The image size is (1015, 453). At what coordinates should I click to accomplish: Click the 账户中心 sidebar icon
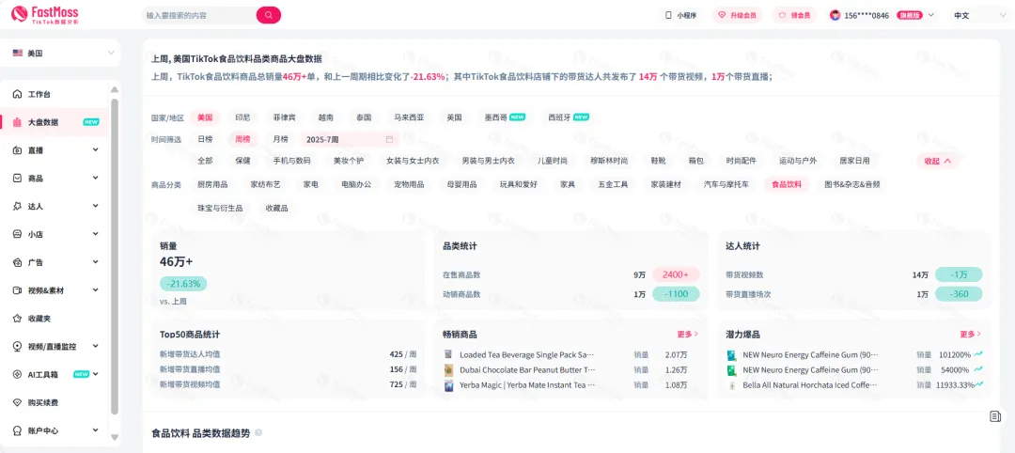[x=18, y=430]
